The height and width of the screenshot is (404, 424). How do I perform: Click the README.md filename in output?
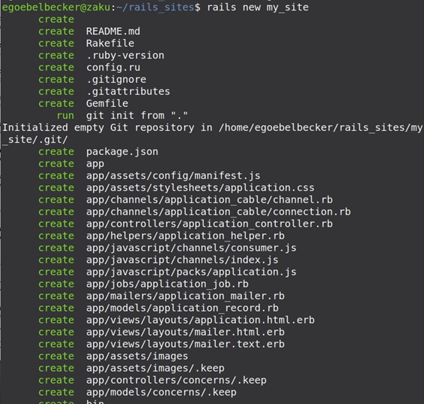[x=113, y=32]
